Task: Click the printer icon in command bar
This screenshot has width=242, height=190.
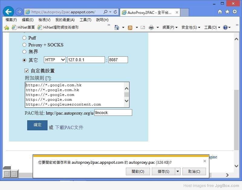Action: click(x=151, y=27)
